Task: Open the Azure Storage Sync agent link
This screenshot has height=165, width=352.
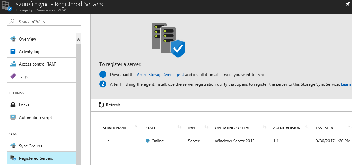Action: [160, 75]
